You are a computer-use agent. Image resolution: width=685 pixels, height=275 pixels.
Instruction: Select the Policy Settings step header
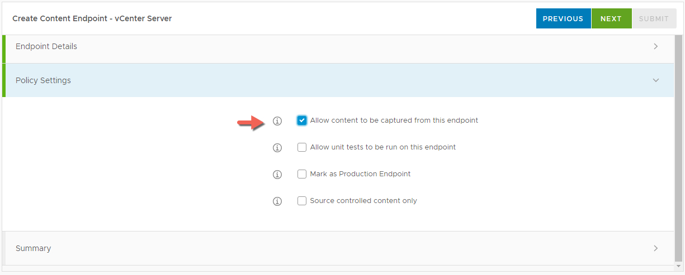click(x=43, y=80)
